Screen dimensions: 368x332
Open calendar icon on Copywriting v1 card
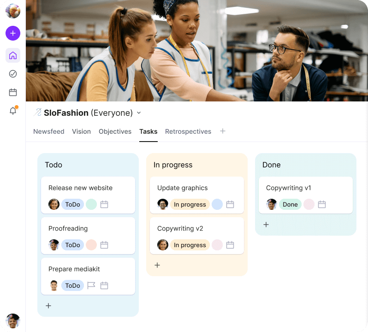click(322, 204)
